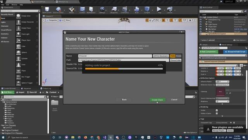Open the Settings toolbar button
The width and height of the screenshot is (248, 140).
tap(102, 10)
